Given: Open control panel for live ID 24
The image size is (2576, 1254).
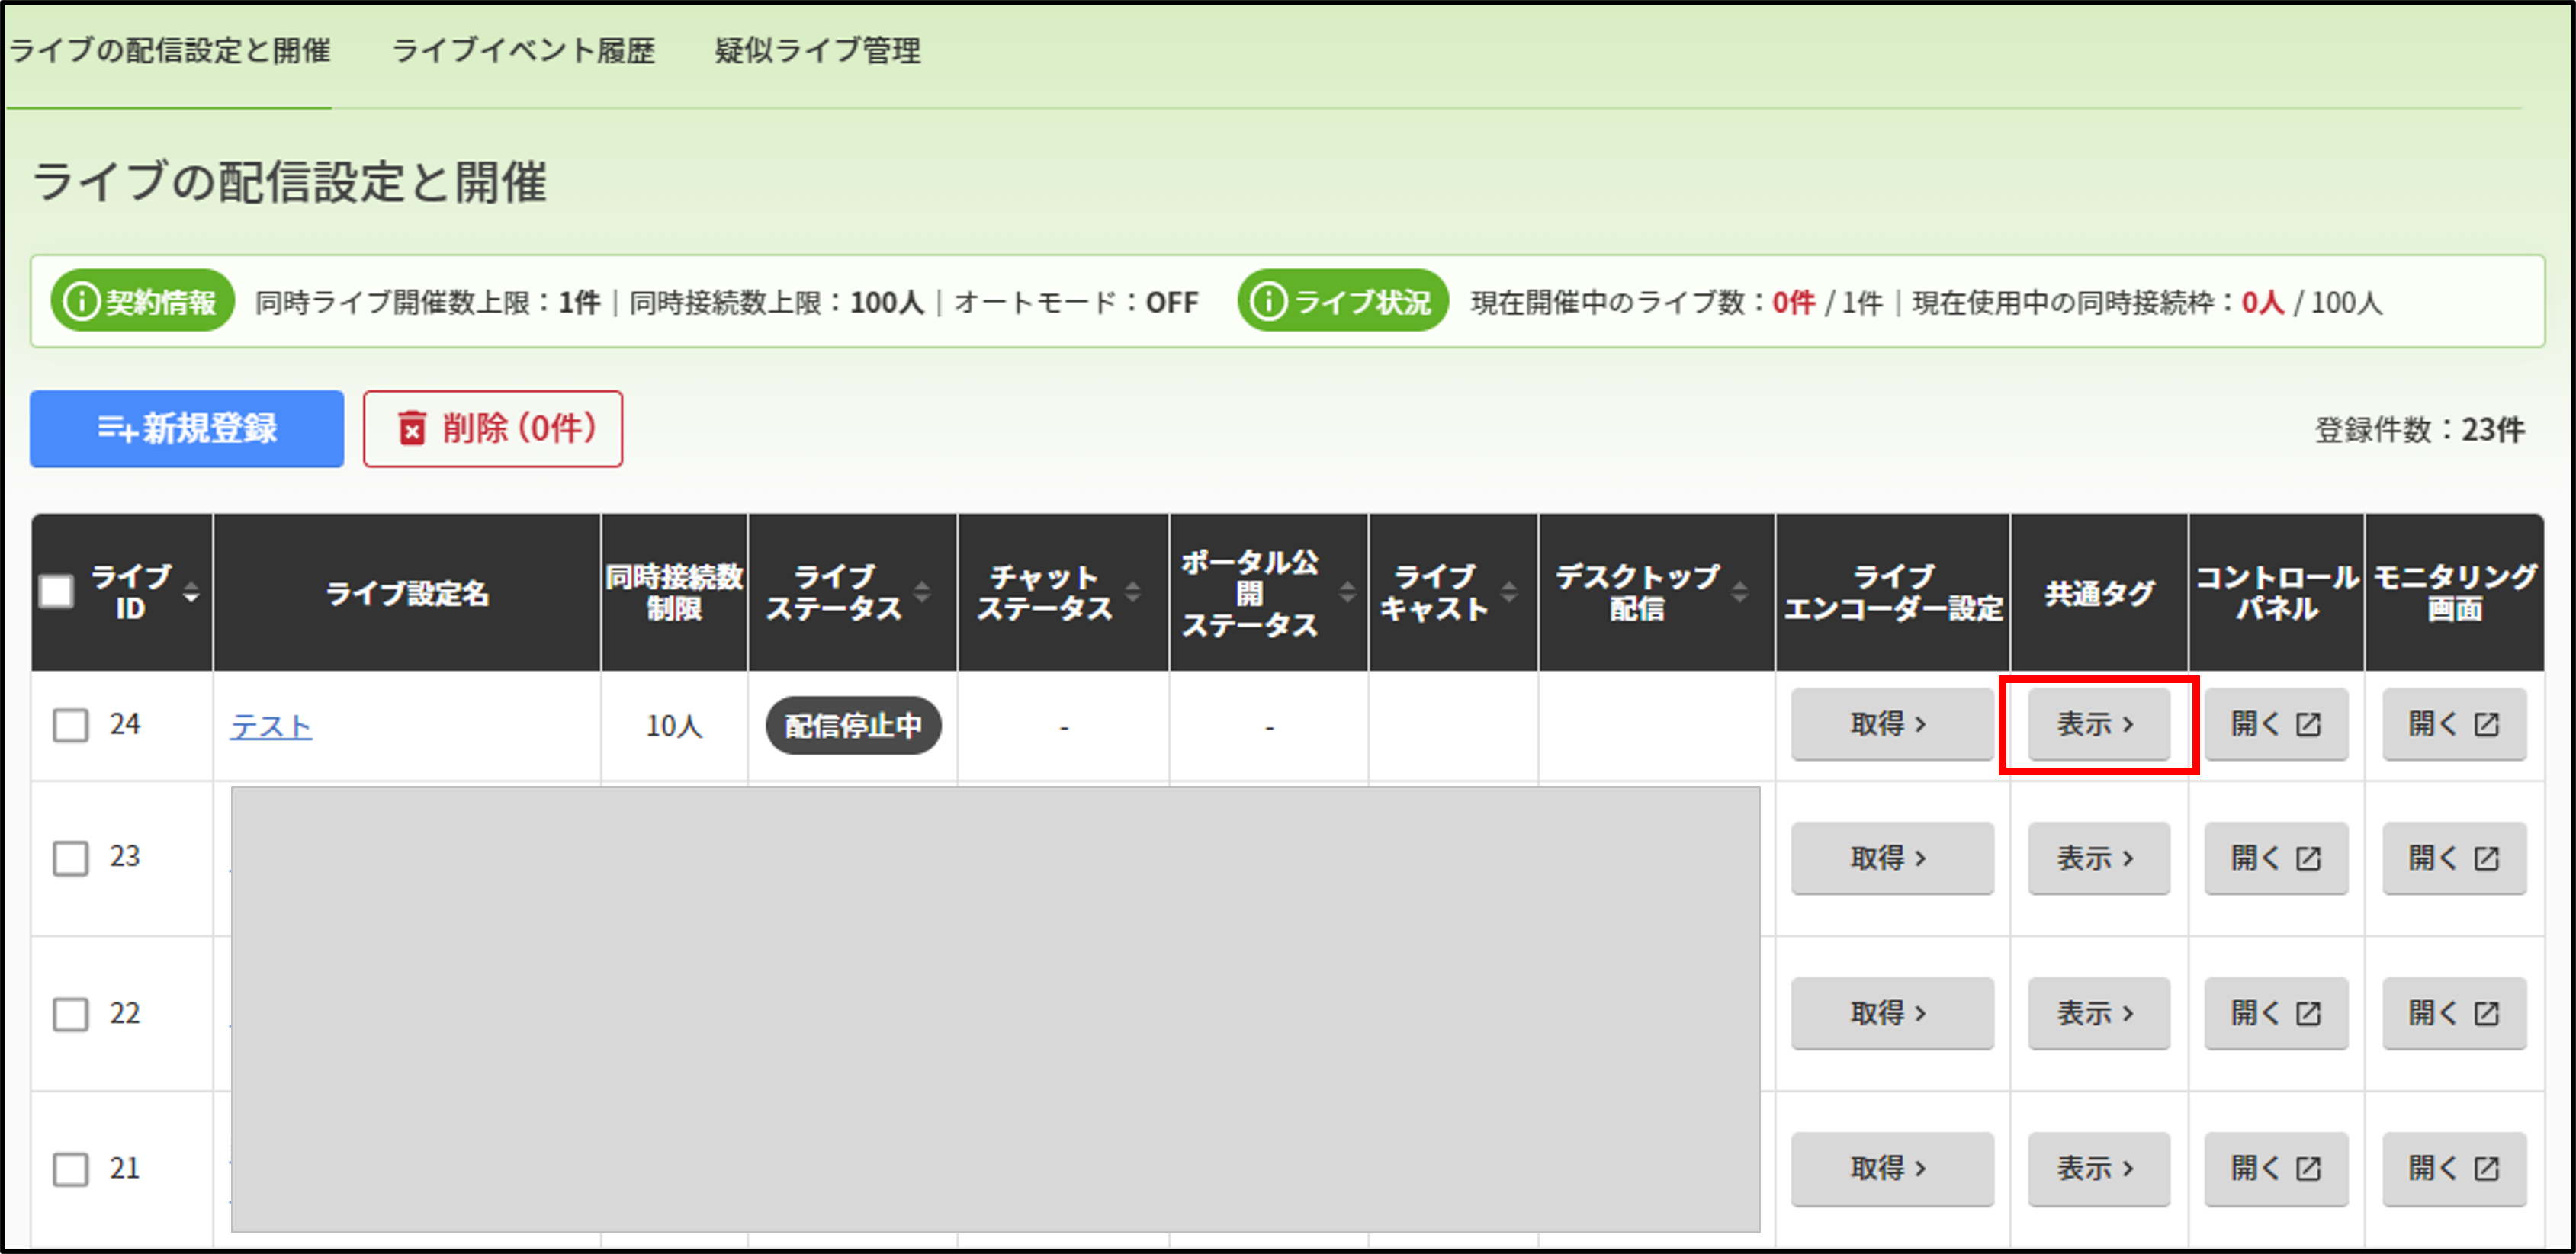Looking at the screenshot, I should (2276, 725).
